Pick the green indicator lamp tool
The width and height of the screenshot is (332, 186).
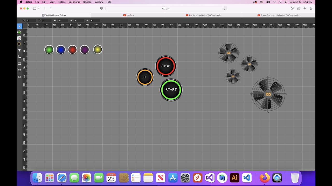[x=19, y=32]
